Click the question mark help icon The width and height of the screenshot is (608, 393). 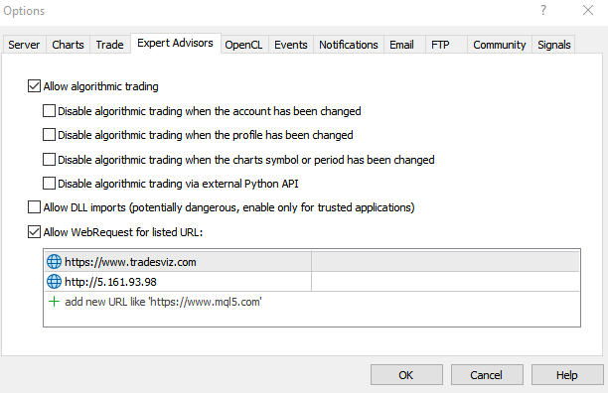click(x=543, y=10)
